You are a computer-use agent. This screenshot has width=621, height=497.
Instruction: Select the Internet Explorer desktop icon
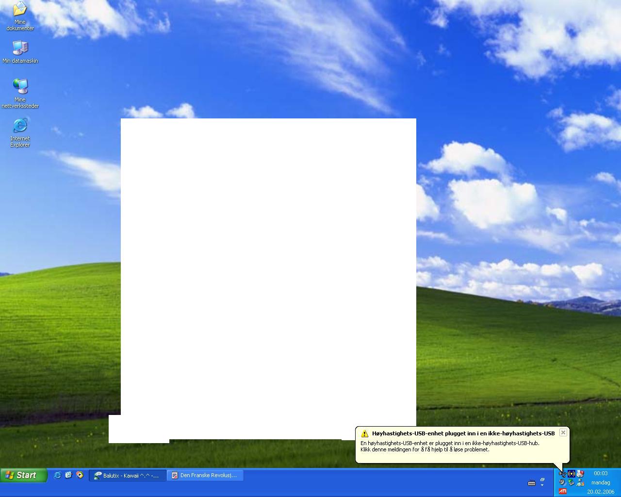[20, 133]
